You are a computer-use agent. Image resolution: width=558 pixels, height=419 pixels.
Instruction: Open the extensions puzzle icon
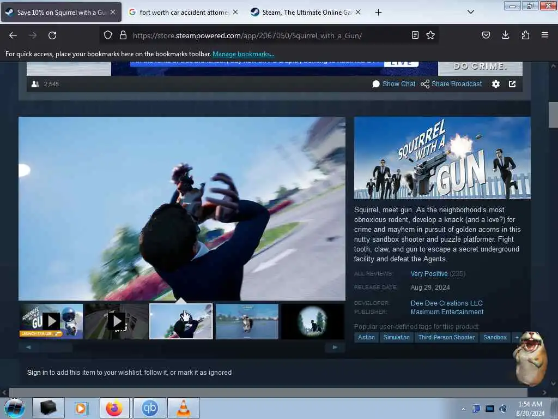pos(525,35)
